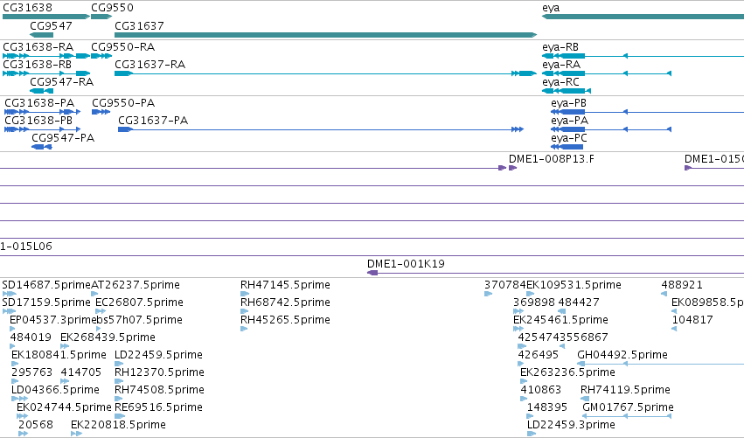Select the CG31638-RB transcript label

pyautogui.click(x=37, y=64)
